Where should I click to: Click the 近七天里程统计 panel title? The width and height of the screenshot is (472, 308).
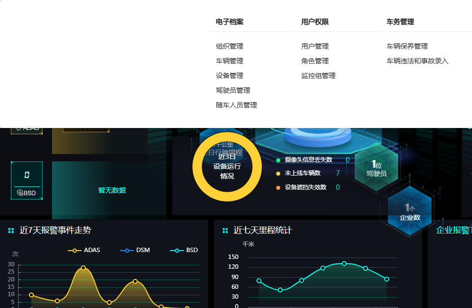263,230
